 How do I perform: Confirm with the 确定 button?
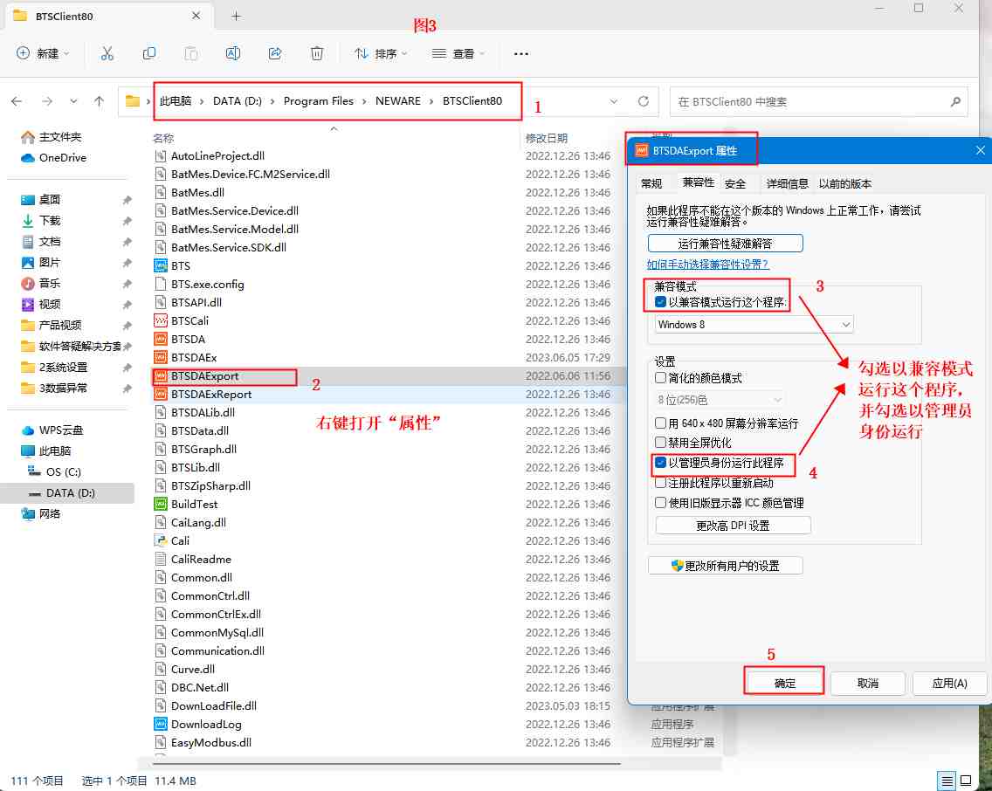tap(784, 683)
